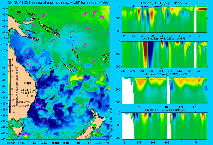This screenshot has width=213, height=145.
Task: Open the vel.N section lon=155 plot
Action: click(x=164, y=54)
